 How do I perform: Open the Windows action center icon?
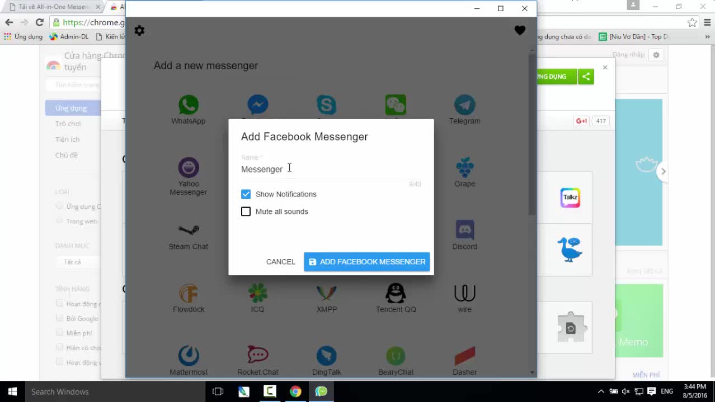pyautogui.click(x=651, y=391)
